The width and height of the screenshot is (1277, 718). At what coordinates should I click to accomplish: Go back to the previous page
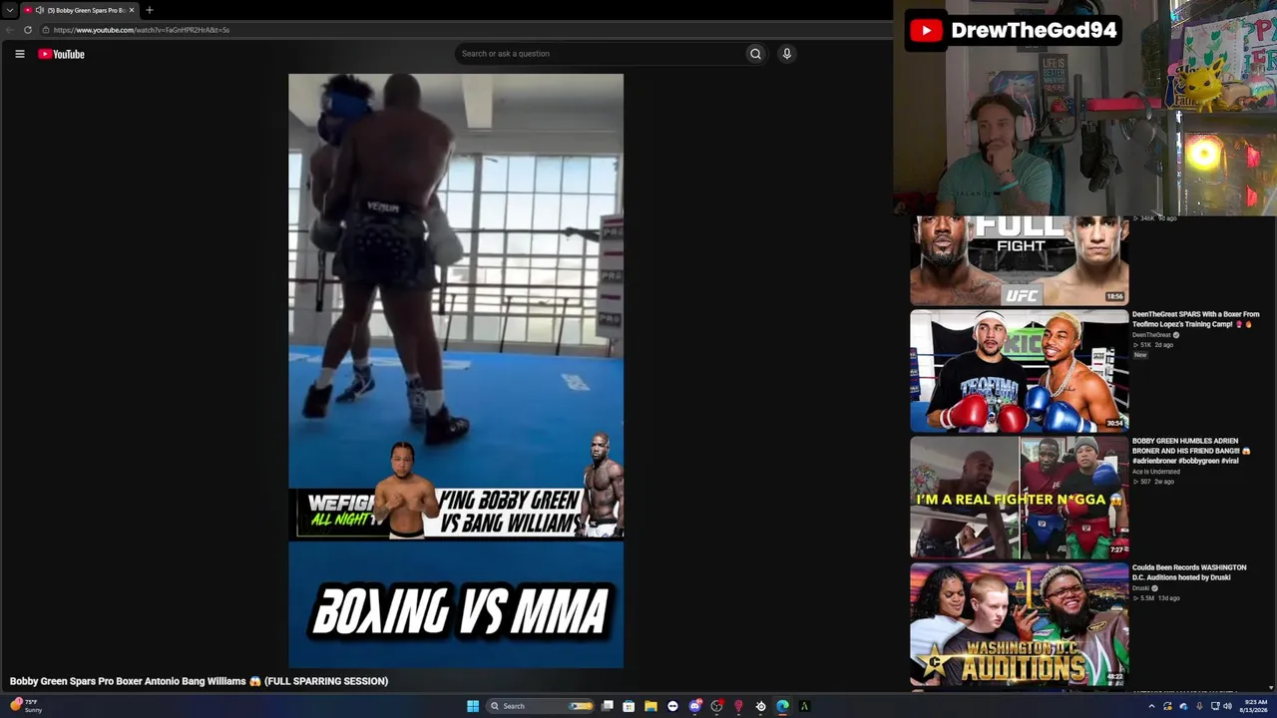[10, 30]
